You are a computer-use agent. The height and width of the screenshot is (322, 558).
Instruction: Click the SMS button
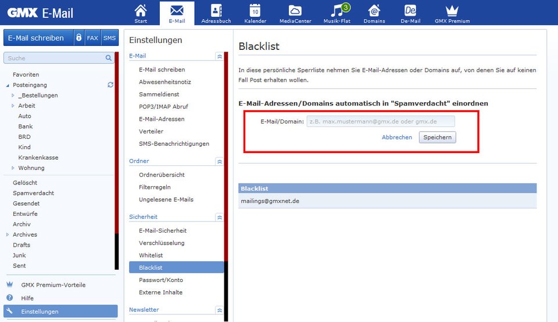(110, 38)
